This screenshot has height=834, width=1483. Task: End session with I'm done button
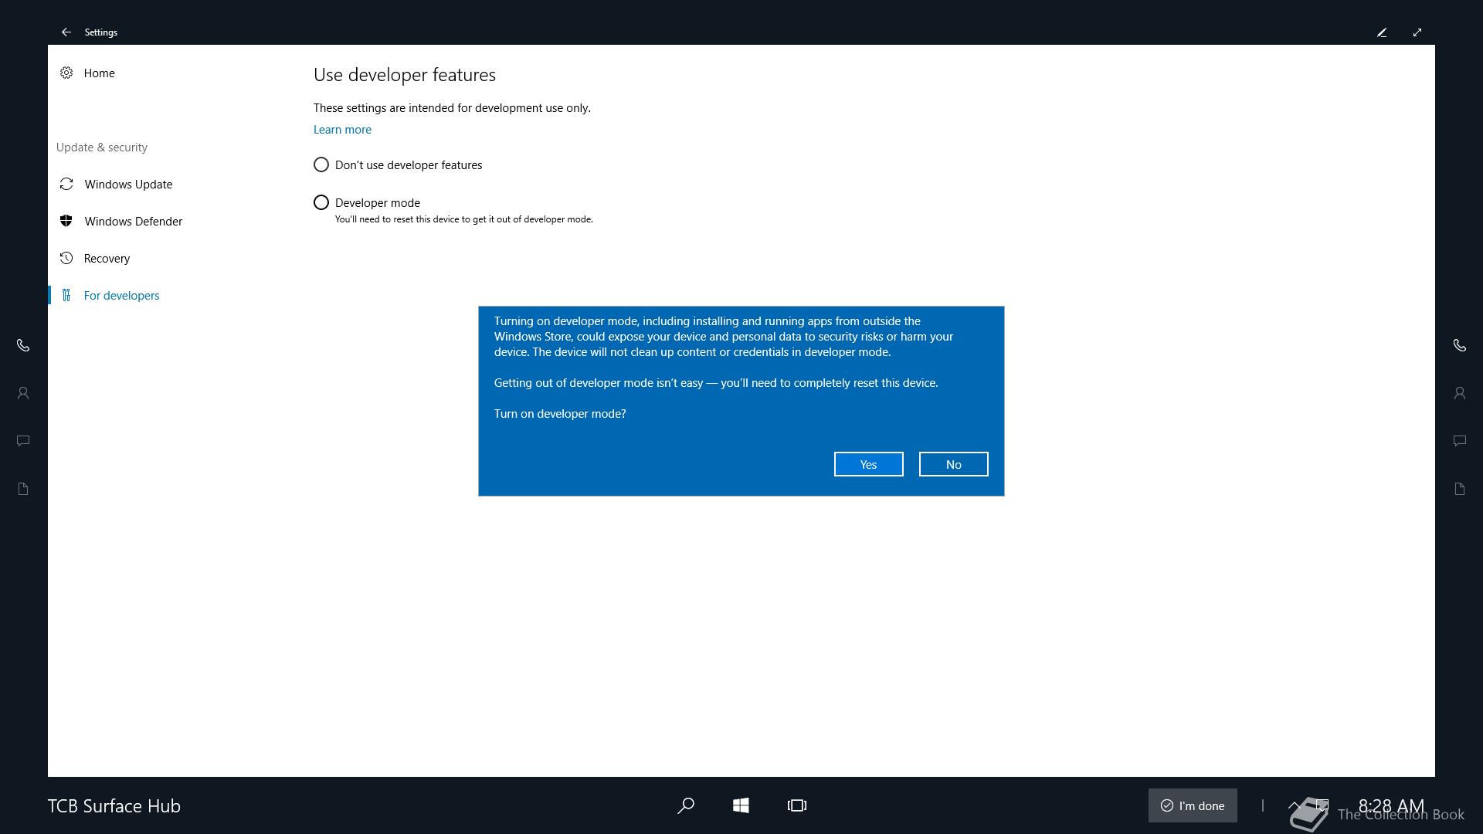point(1193,805)
